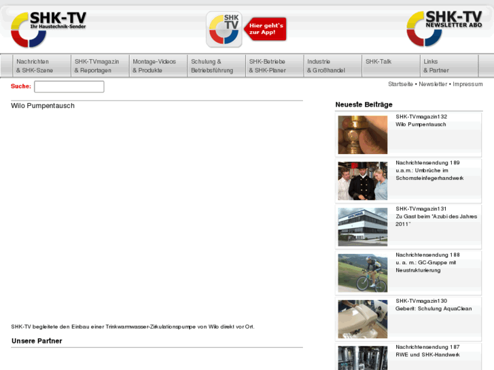Open 'SHK-TVmagazin131 Azubi des Jahres 2011' entry

tap(408, 227)
